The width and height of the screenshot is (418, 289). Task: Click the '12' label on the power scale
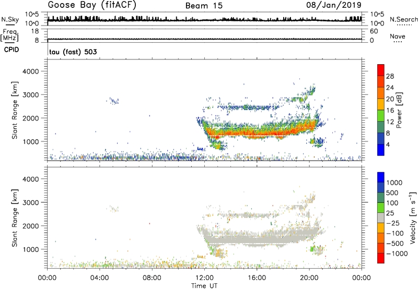coord(390,122)
